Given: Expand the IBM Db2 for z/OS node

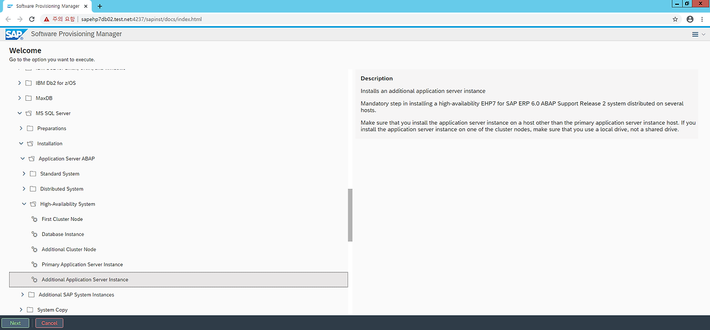Looking at the screenshot, I should (20, 83).
